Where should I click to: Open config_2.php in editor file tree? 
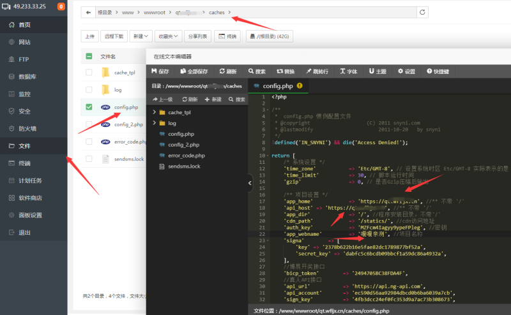[x=183, y=145]
